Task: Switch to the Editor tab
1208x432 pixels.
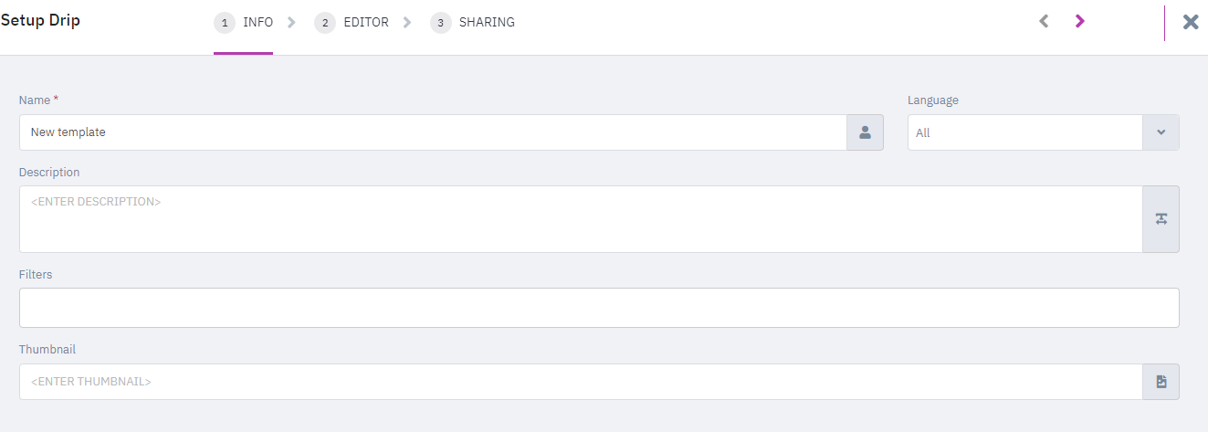Action: tap(366, 23)
